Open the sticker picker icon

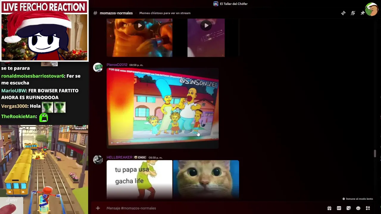pos(349,208)
